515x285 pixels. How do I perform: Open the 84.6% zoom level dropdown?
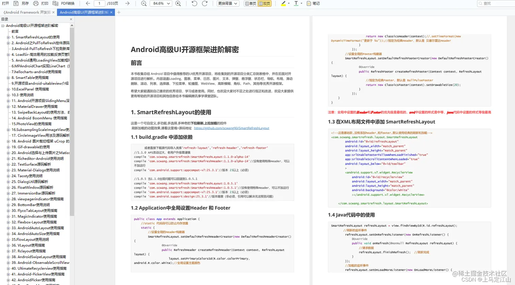161,3
